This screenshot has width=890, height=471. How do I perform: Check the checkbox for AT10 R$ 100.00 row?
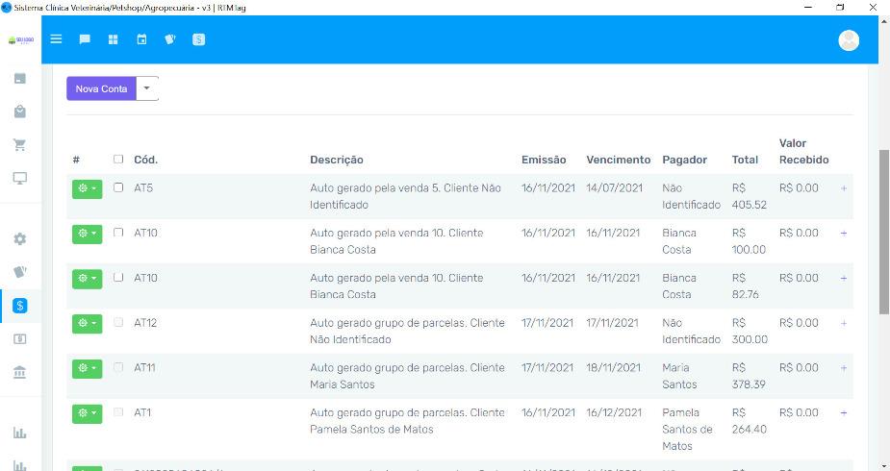pos(118,232)
